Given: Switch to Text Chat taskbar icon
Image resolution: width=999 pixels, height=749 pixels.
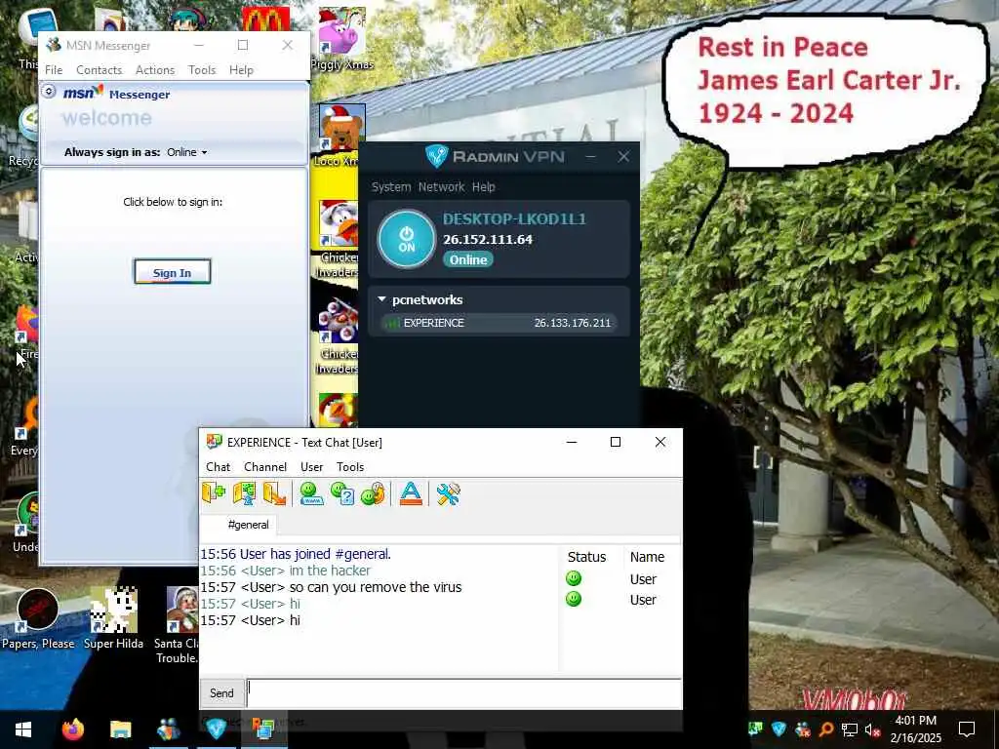Looking at the screenshot, I should tap(263, 729).
